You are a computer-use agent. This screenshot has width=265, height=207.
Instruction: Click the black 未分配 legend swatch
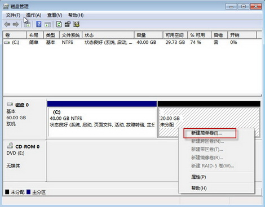7,192
